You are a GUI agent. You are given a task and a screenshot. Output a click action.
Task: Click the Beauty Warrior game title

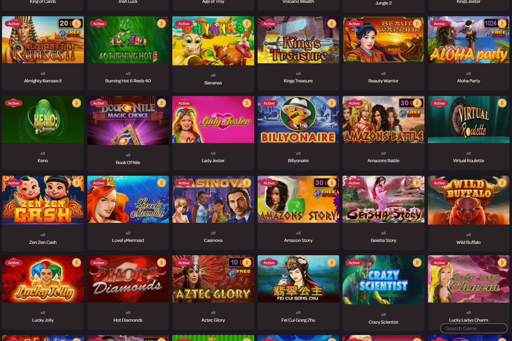click(x=383, y=81)
